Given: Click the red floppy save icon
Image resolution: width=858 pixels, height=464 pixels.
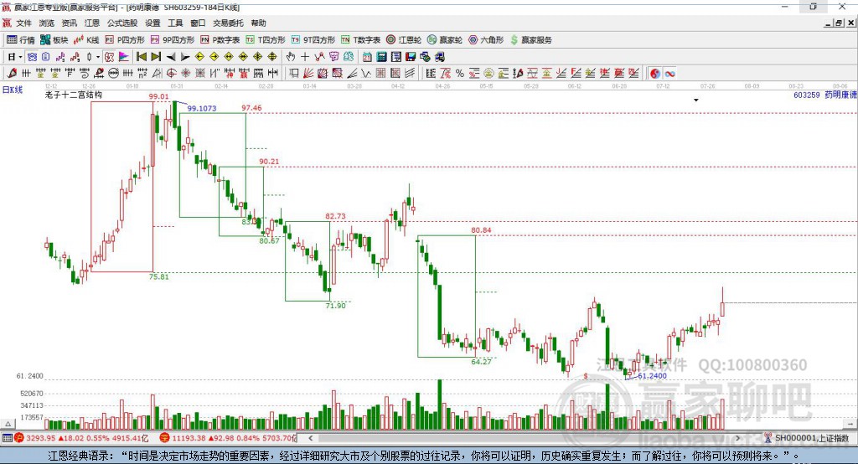Looking at the screenshot, I should pyautogui.click(x=411, y=57).
